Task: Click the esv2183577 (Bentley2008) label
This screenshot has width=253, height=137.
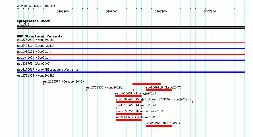Action: (x=63, y=81)
